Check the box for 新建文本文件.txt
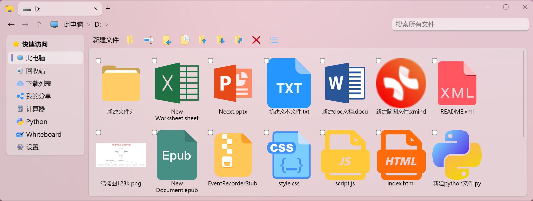This screenshot has height=201, width=533. tap(266, 61)
